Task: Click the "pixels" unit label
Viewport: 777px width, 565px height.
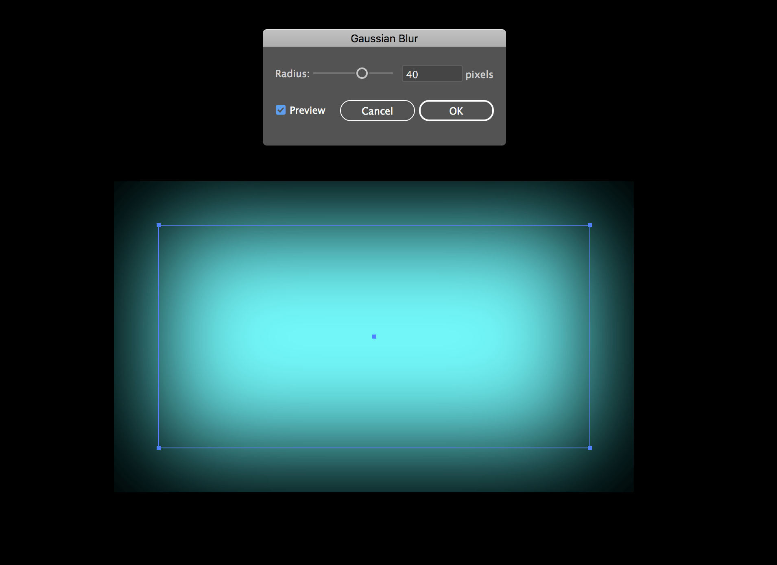Action: click(479, 75)
